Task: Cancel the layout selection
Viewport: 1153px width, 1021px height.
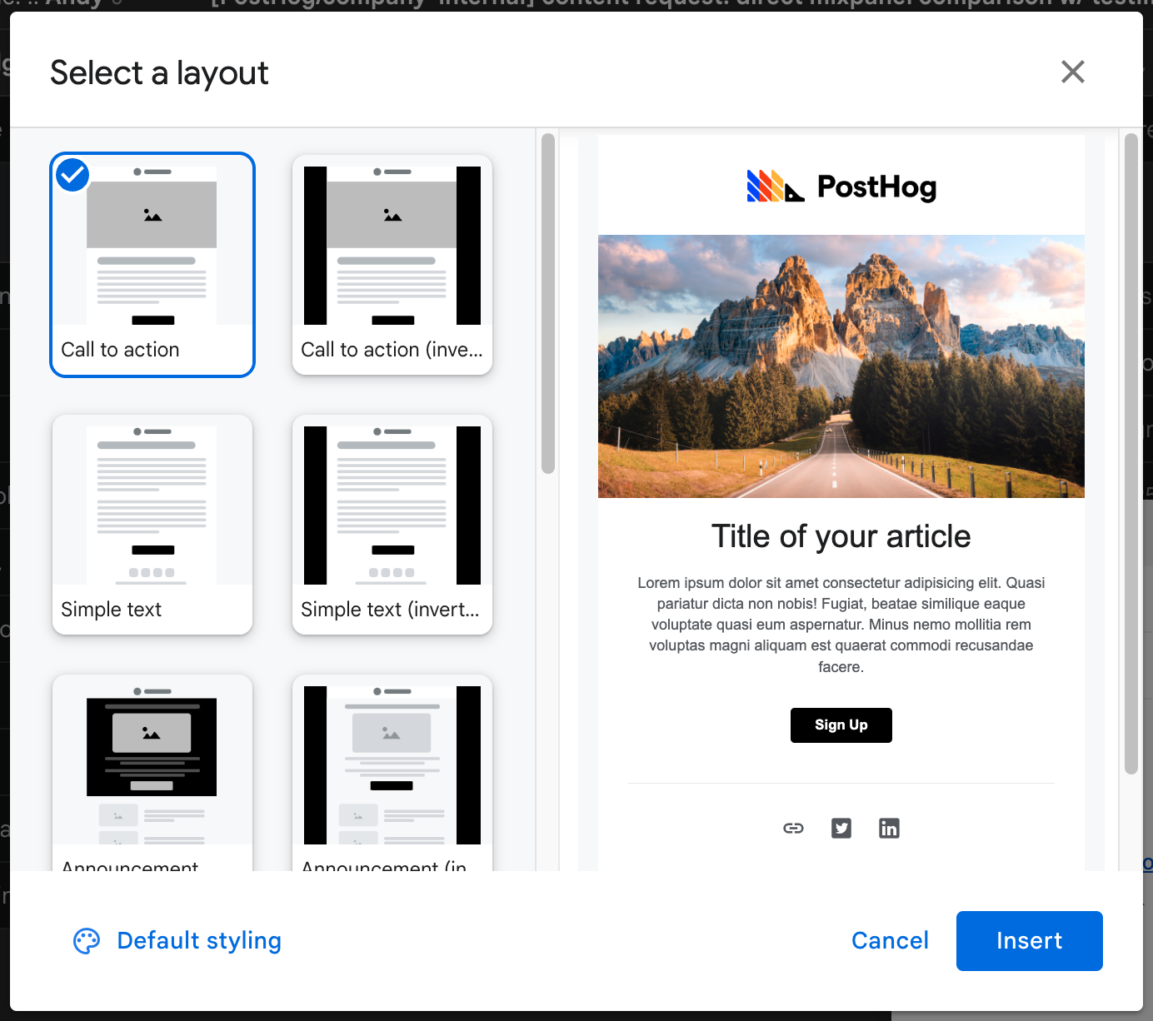Action: [x=890, y=941]
